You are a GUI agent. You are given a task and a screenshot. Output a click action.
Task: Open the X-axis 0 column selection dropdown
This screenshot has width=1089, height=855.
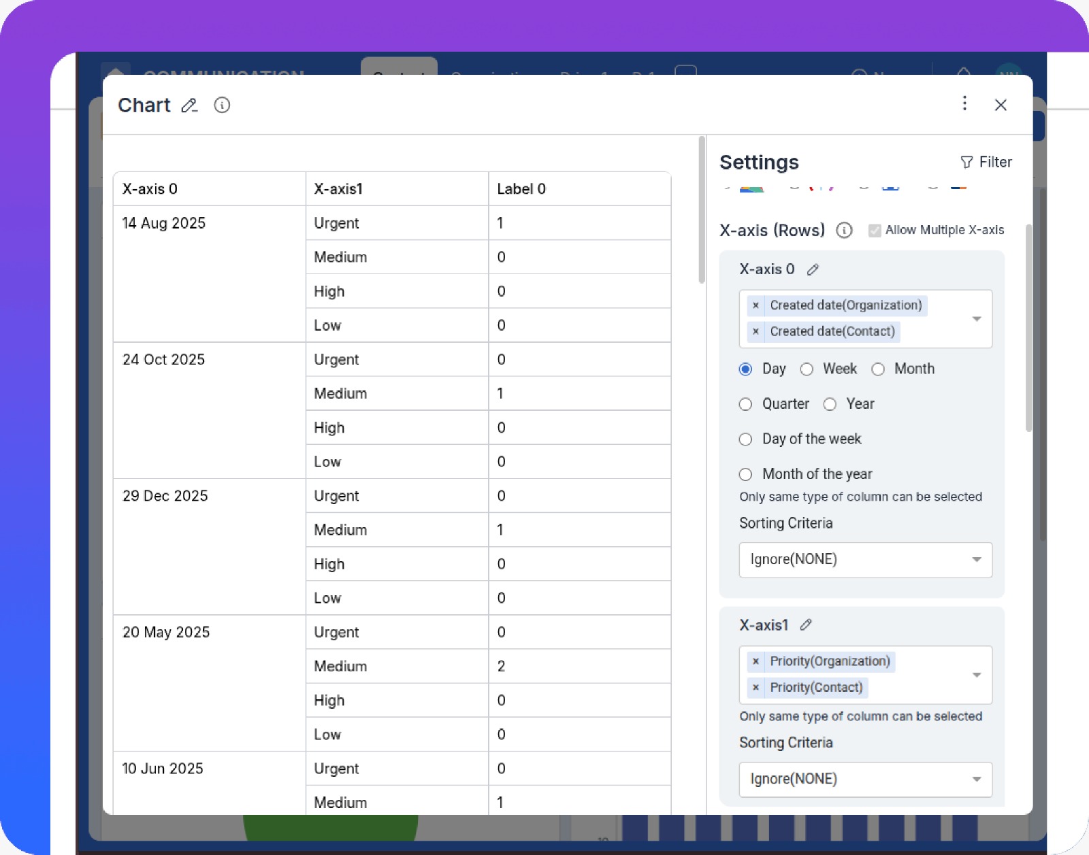tap(977, 318)
